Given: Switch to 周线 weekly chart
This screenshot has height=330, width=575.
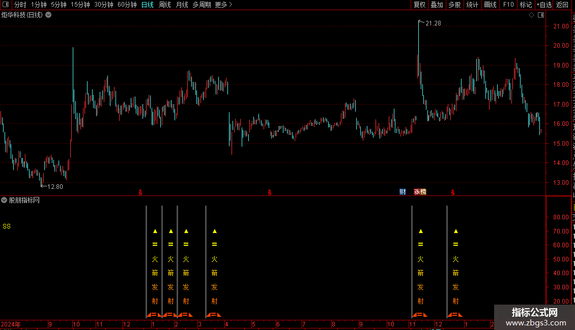Looking at the screenshot, I should (165, 5).
